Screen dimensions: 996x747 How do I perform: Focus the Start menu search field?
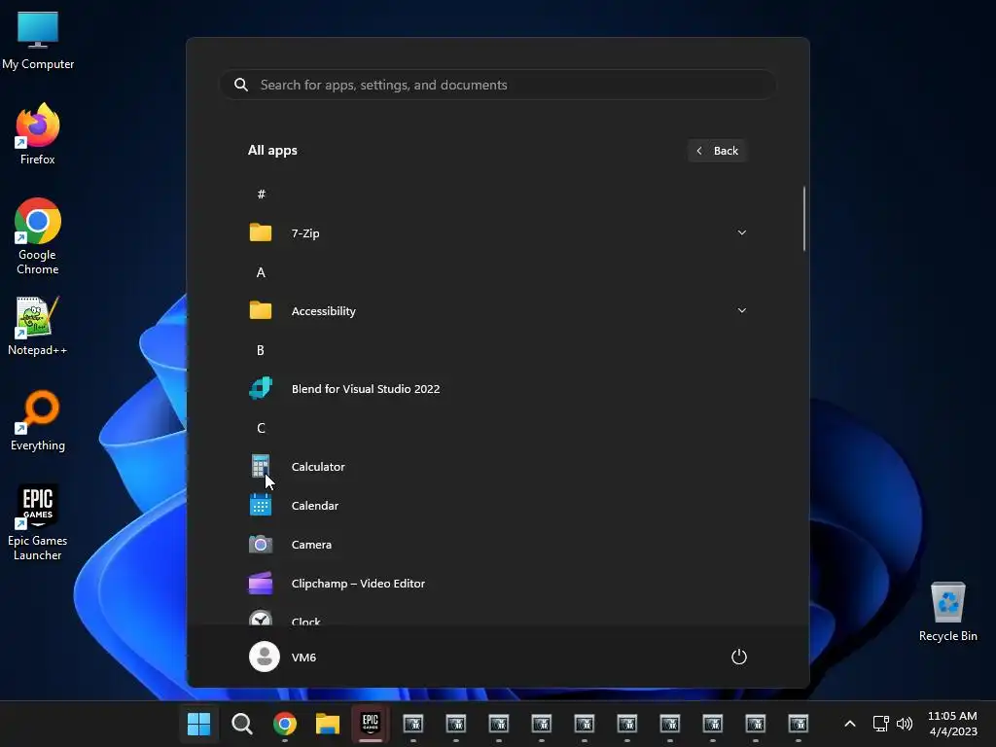[x=497, y=85]
